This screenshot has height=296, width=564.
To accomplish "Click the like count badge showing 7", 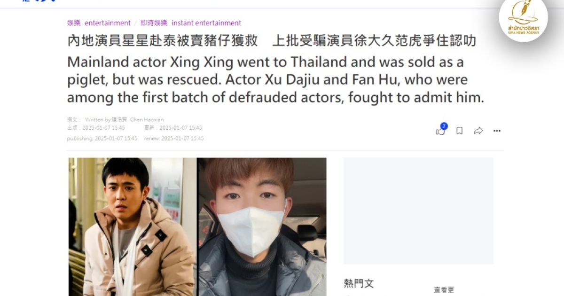I will [x=444, y=126].
